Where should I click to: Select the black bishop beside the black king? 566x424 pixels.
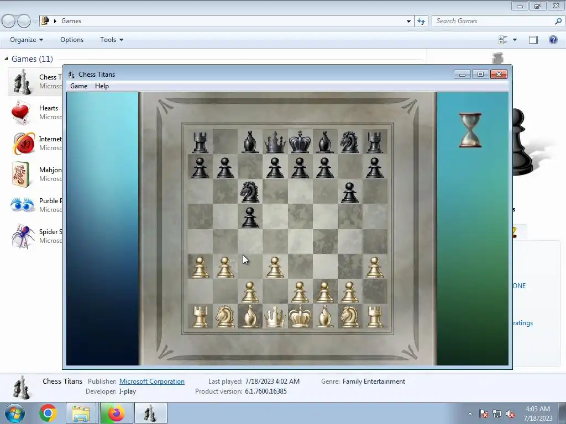click(x=325, y=142)
